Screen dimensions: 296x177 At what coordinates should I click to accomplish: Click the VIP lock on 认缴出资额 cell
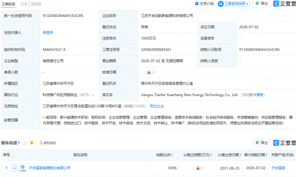198,168
